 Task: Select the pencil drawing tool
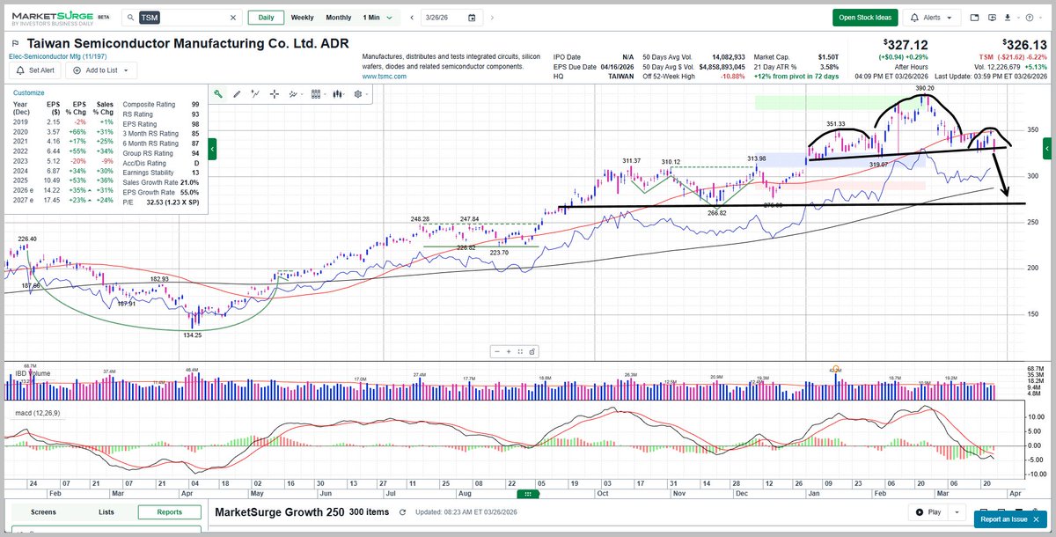237,93
